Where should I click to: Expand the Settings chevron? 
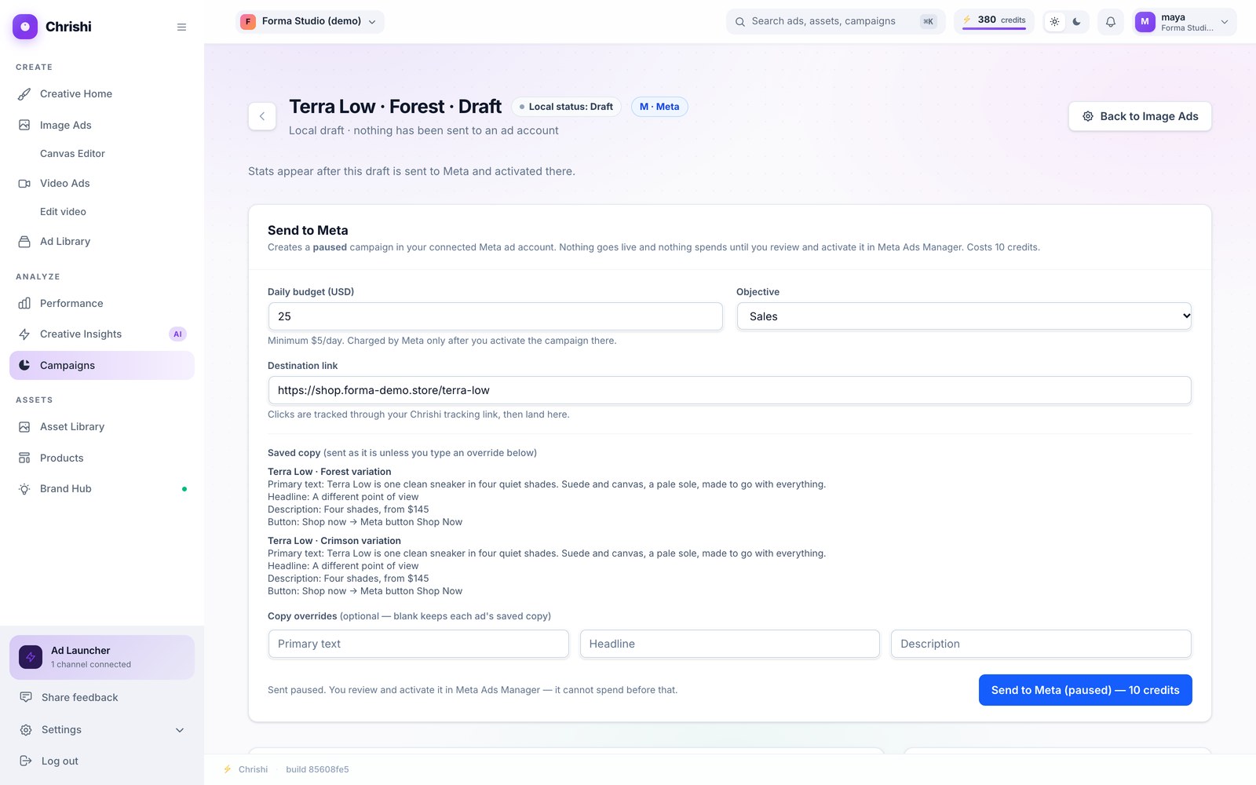180,730
